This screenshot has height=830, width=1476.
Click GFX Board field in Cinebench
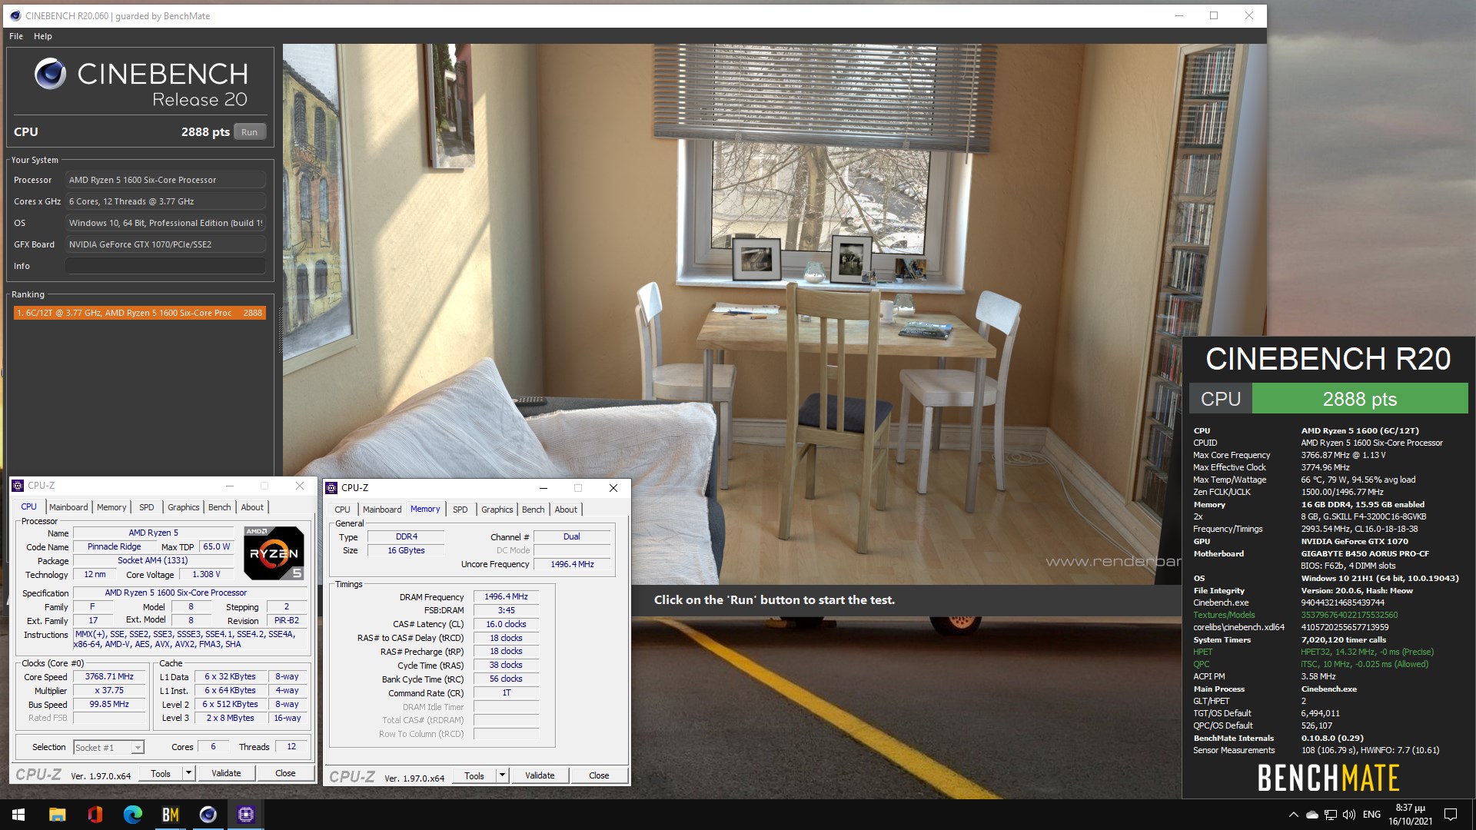[x=165, y=244]
